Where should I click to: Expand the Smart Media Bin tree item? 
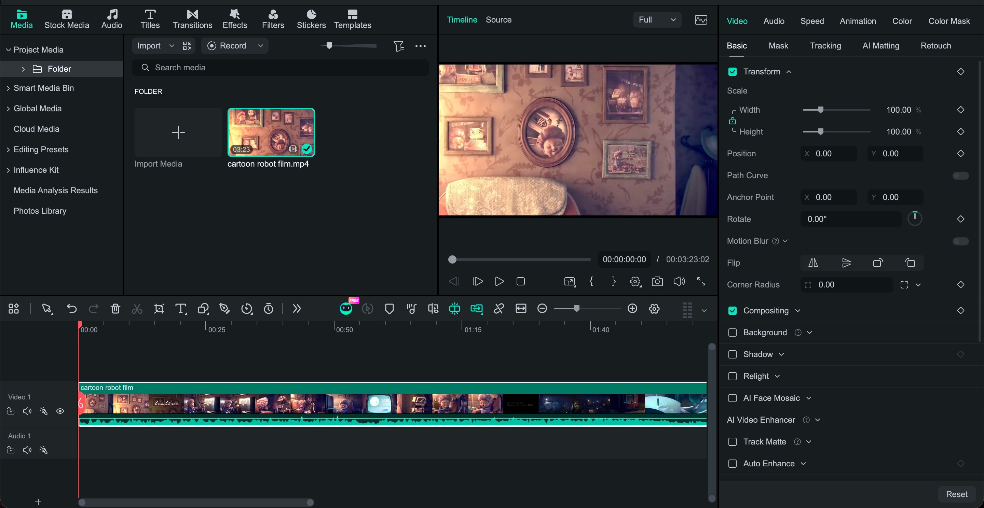[8, 88]
